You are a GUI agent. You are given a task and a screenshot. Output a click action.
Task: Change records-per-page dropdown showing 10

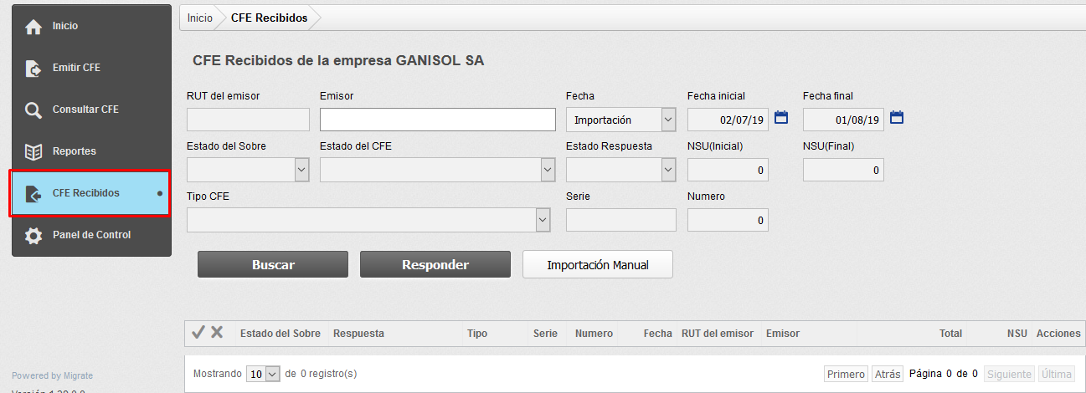(263, 374)
